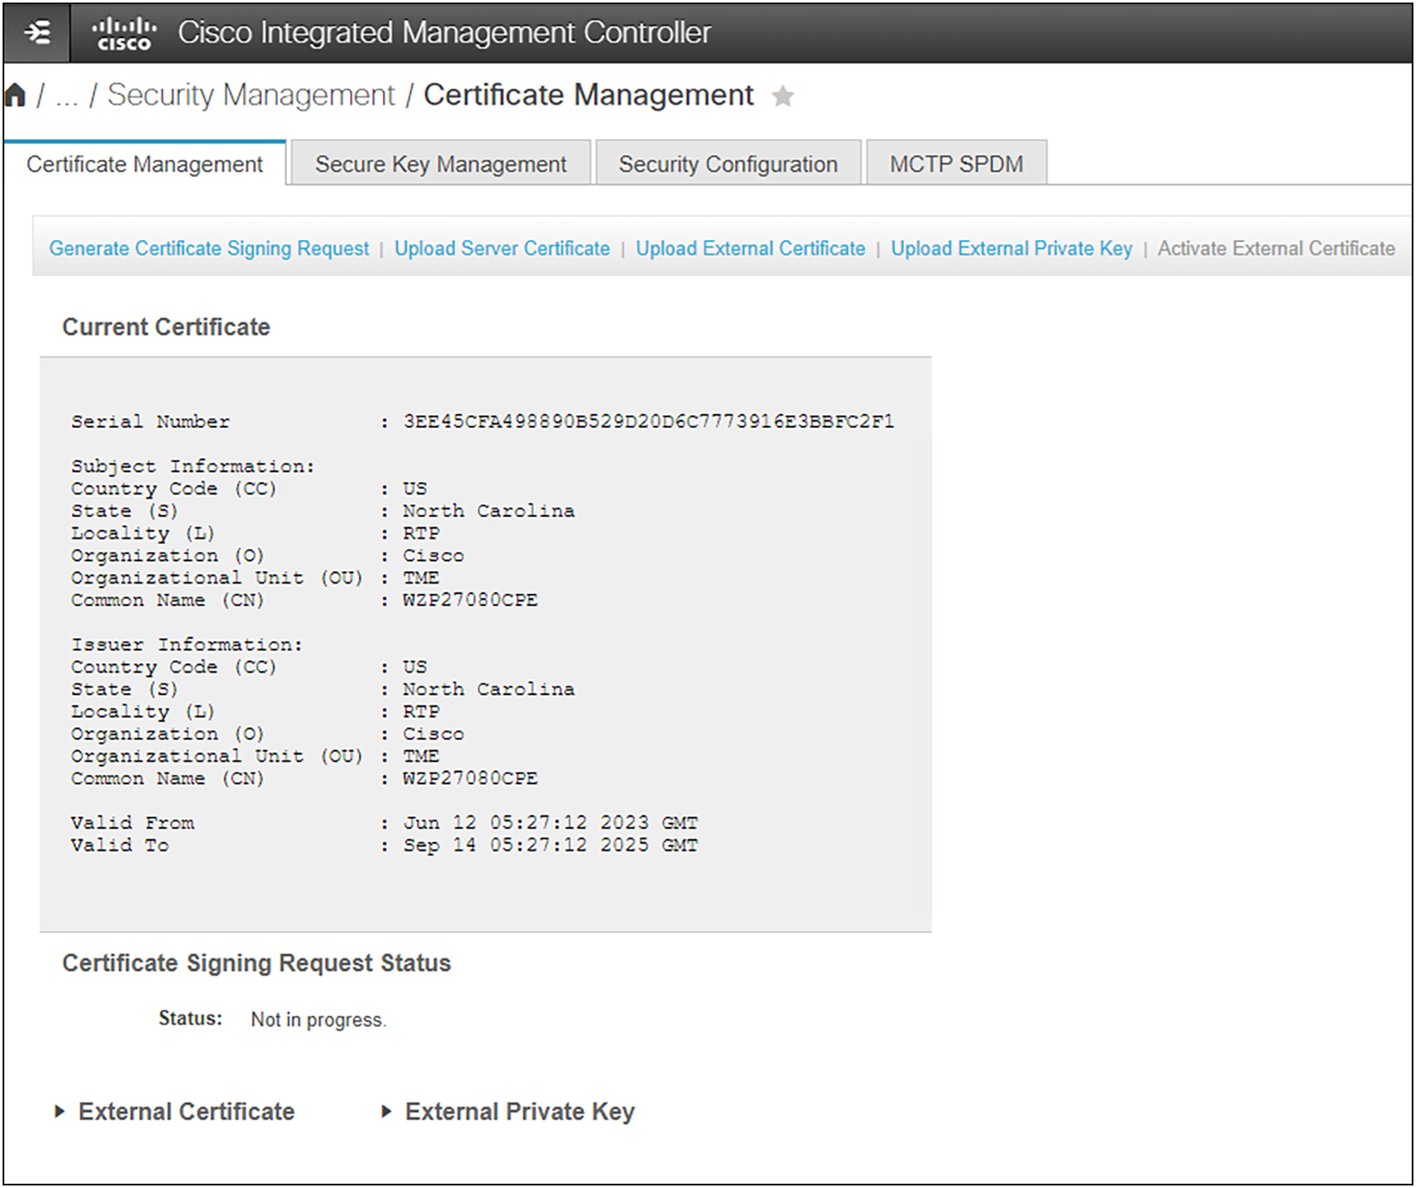Click Upload Server Certificate link
The width and height of the screenshot is (1416, 1188).
(502, 249)
